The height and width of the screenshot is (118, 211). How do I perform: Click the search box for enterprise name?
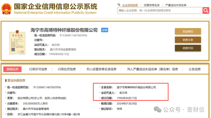click(160, 11)
